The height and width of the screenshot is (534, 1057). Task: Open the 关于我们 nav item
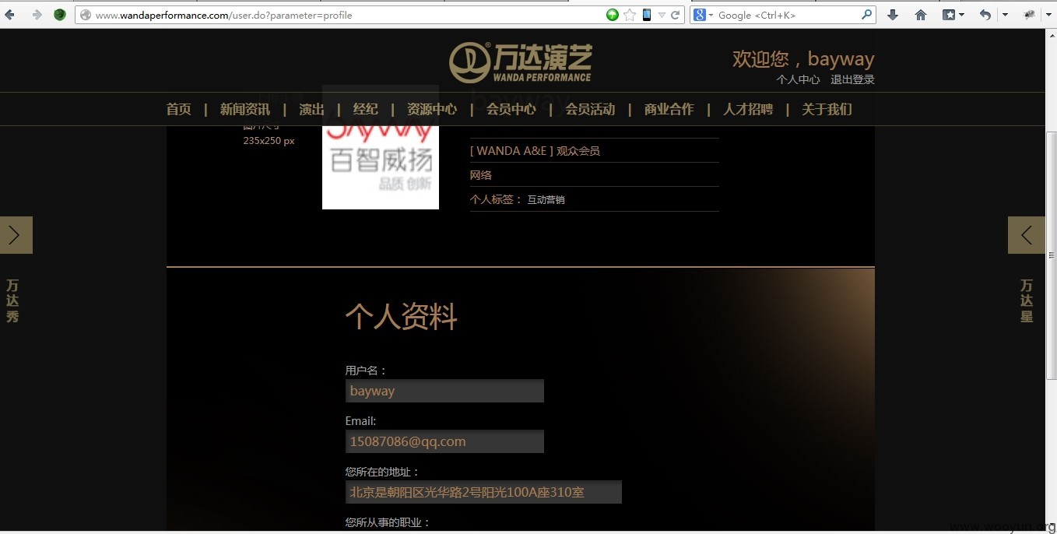coord(827,109)
